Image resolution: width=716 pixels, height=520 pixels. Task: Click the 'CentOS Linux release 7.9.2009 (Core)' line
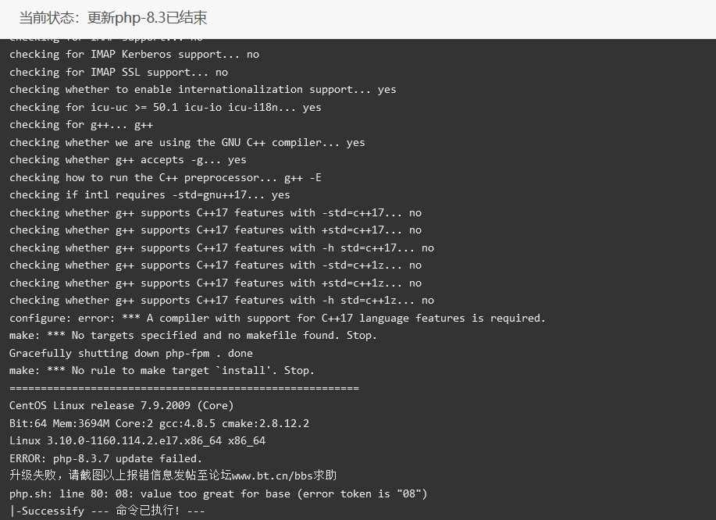(122, 406)
